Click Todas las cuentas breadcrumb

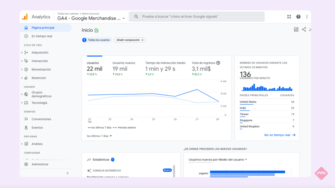68,14
